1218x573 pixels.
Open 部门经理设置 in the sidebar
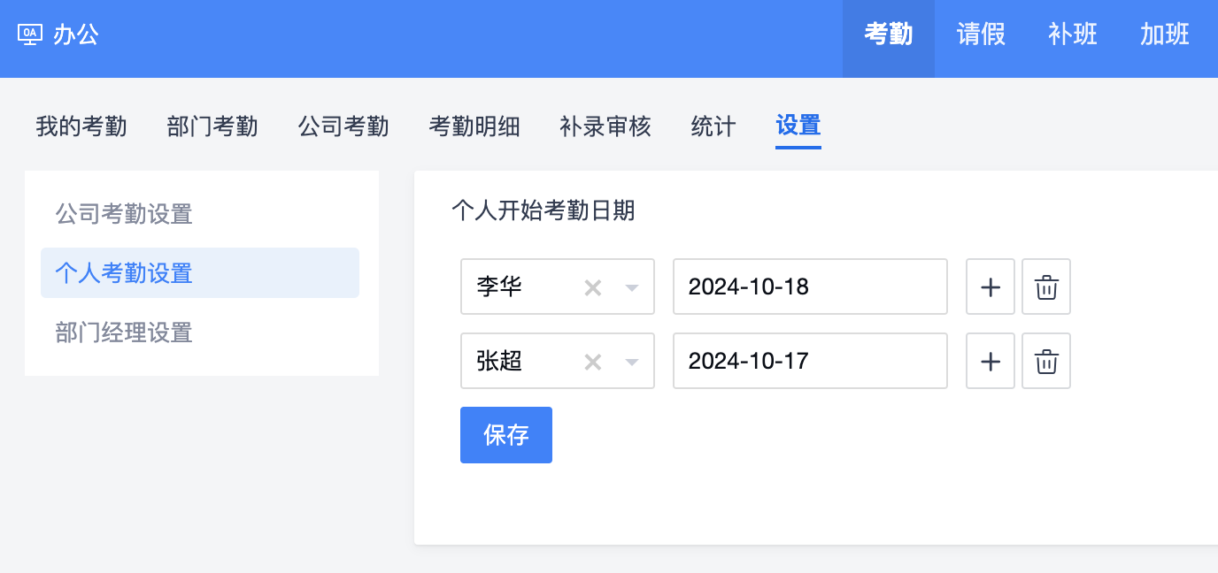point(124,332)
